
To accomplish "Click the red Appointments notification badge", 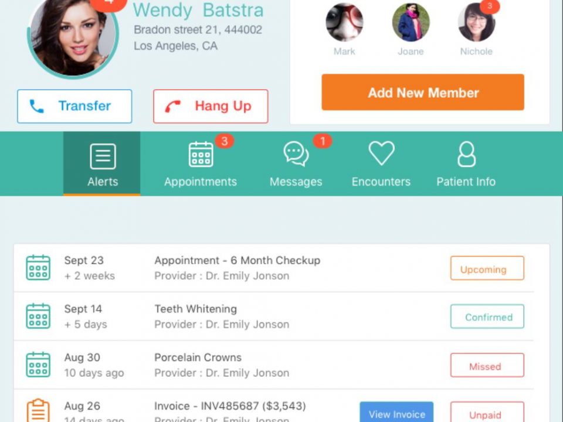I will [x=225, y=141].
